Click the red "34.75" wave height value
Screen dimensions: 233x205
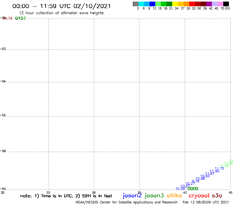click(x=8, y=18)
